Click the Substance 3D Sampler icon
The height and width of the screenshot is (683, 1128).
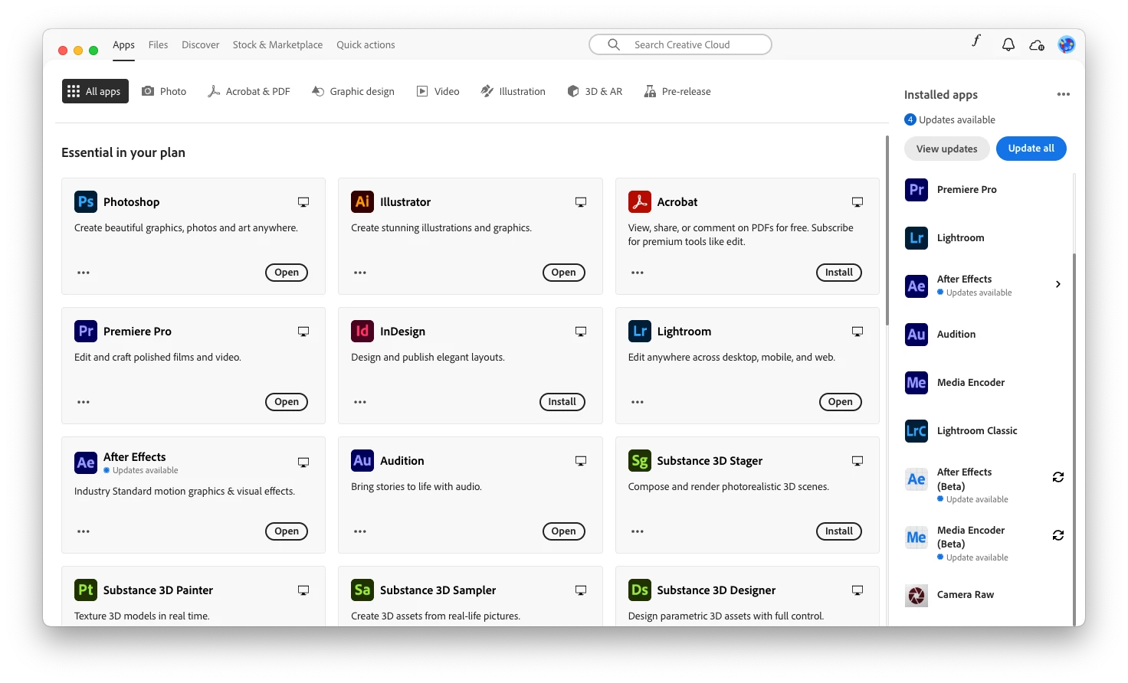point(362,590)
